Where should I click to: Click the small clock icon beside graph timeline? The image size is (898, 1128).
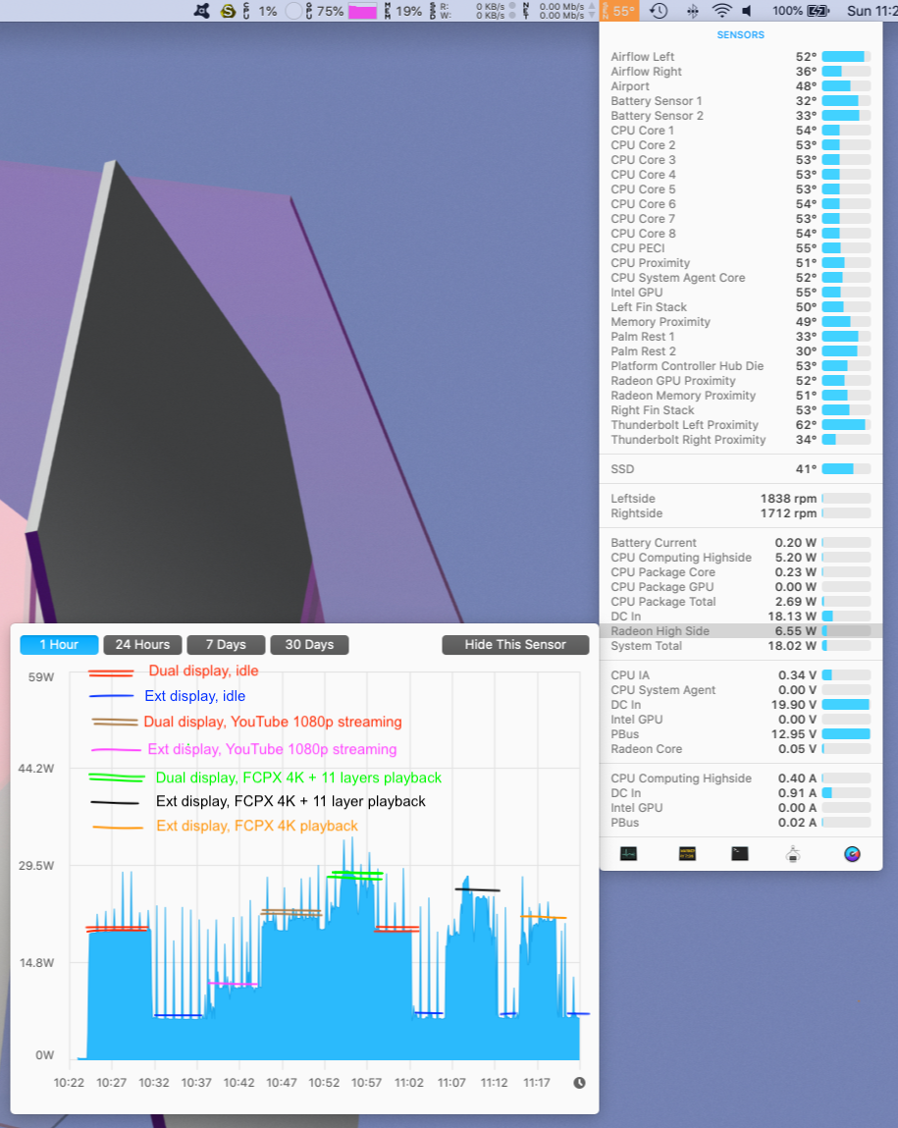579,1082
